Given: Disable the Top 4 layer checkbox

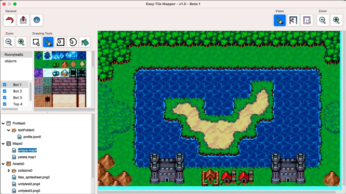Looking at the screenshot, I should [5, 104].
